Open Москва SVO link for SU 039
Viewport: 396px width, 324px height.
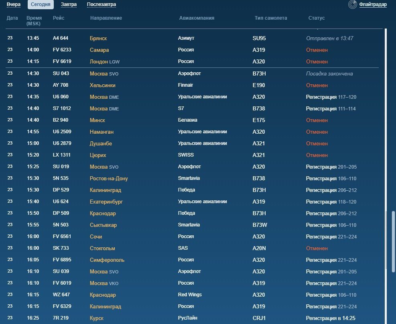click(x=104, y=271)
